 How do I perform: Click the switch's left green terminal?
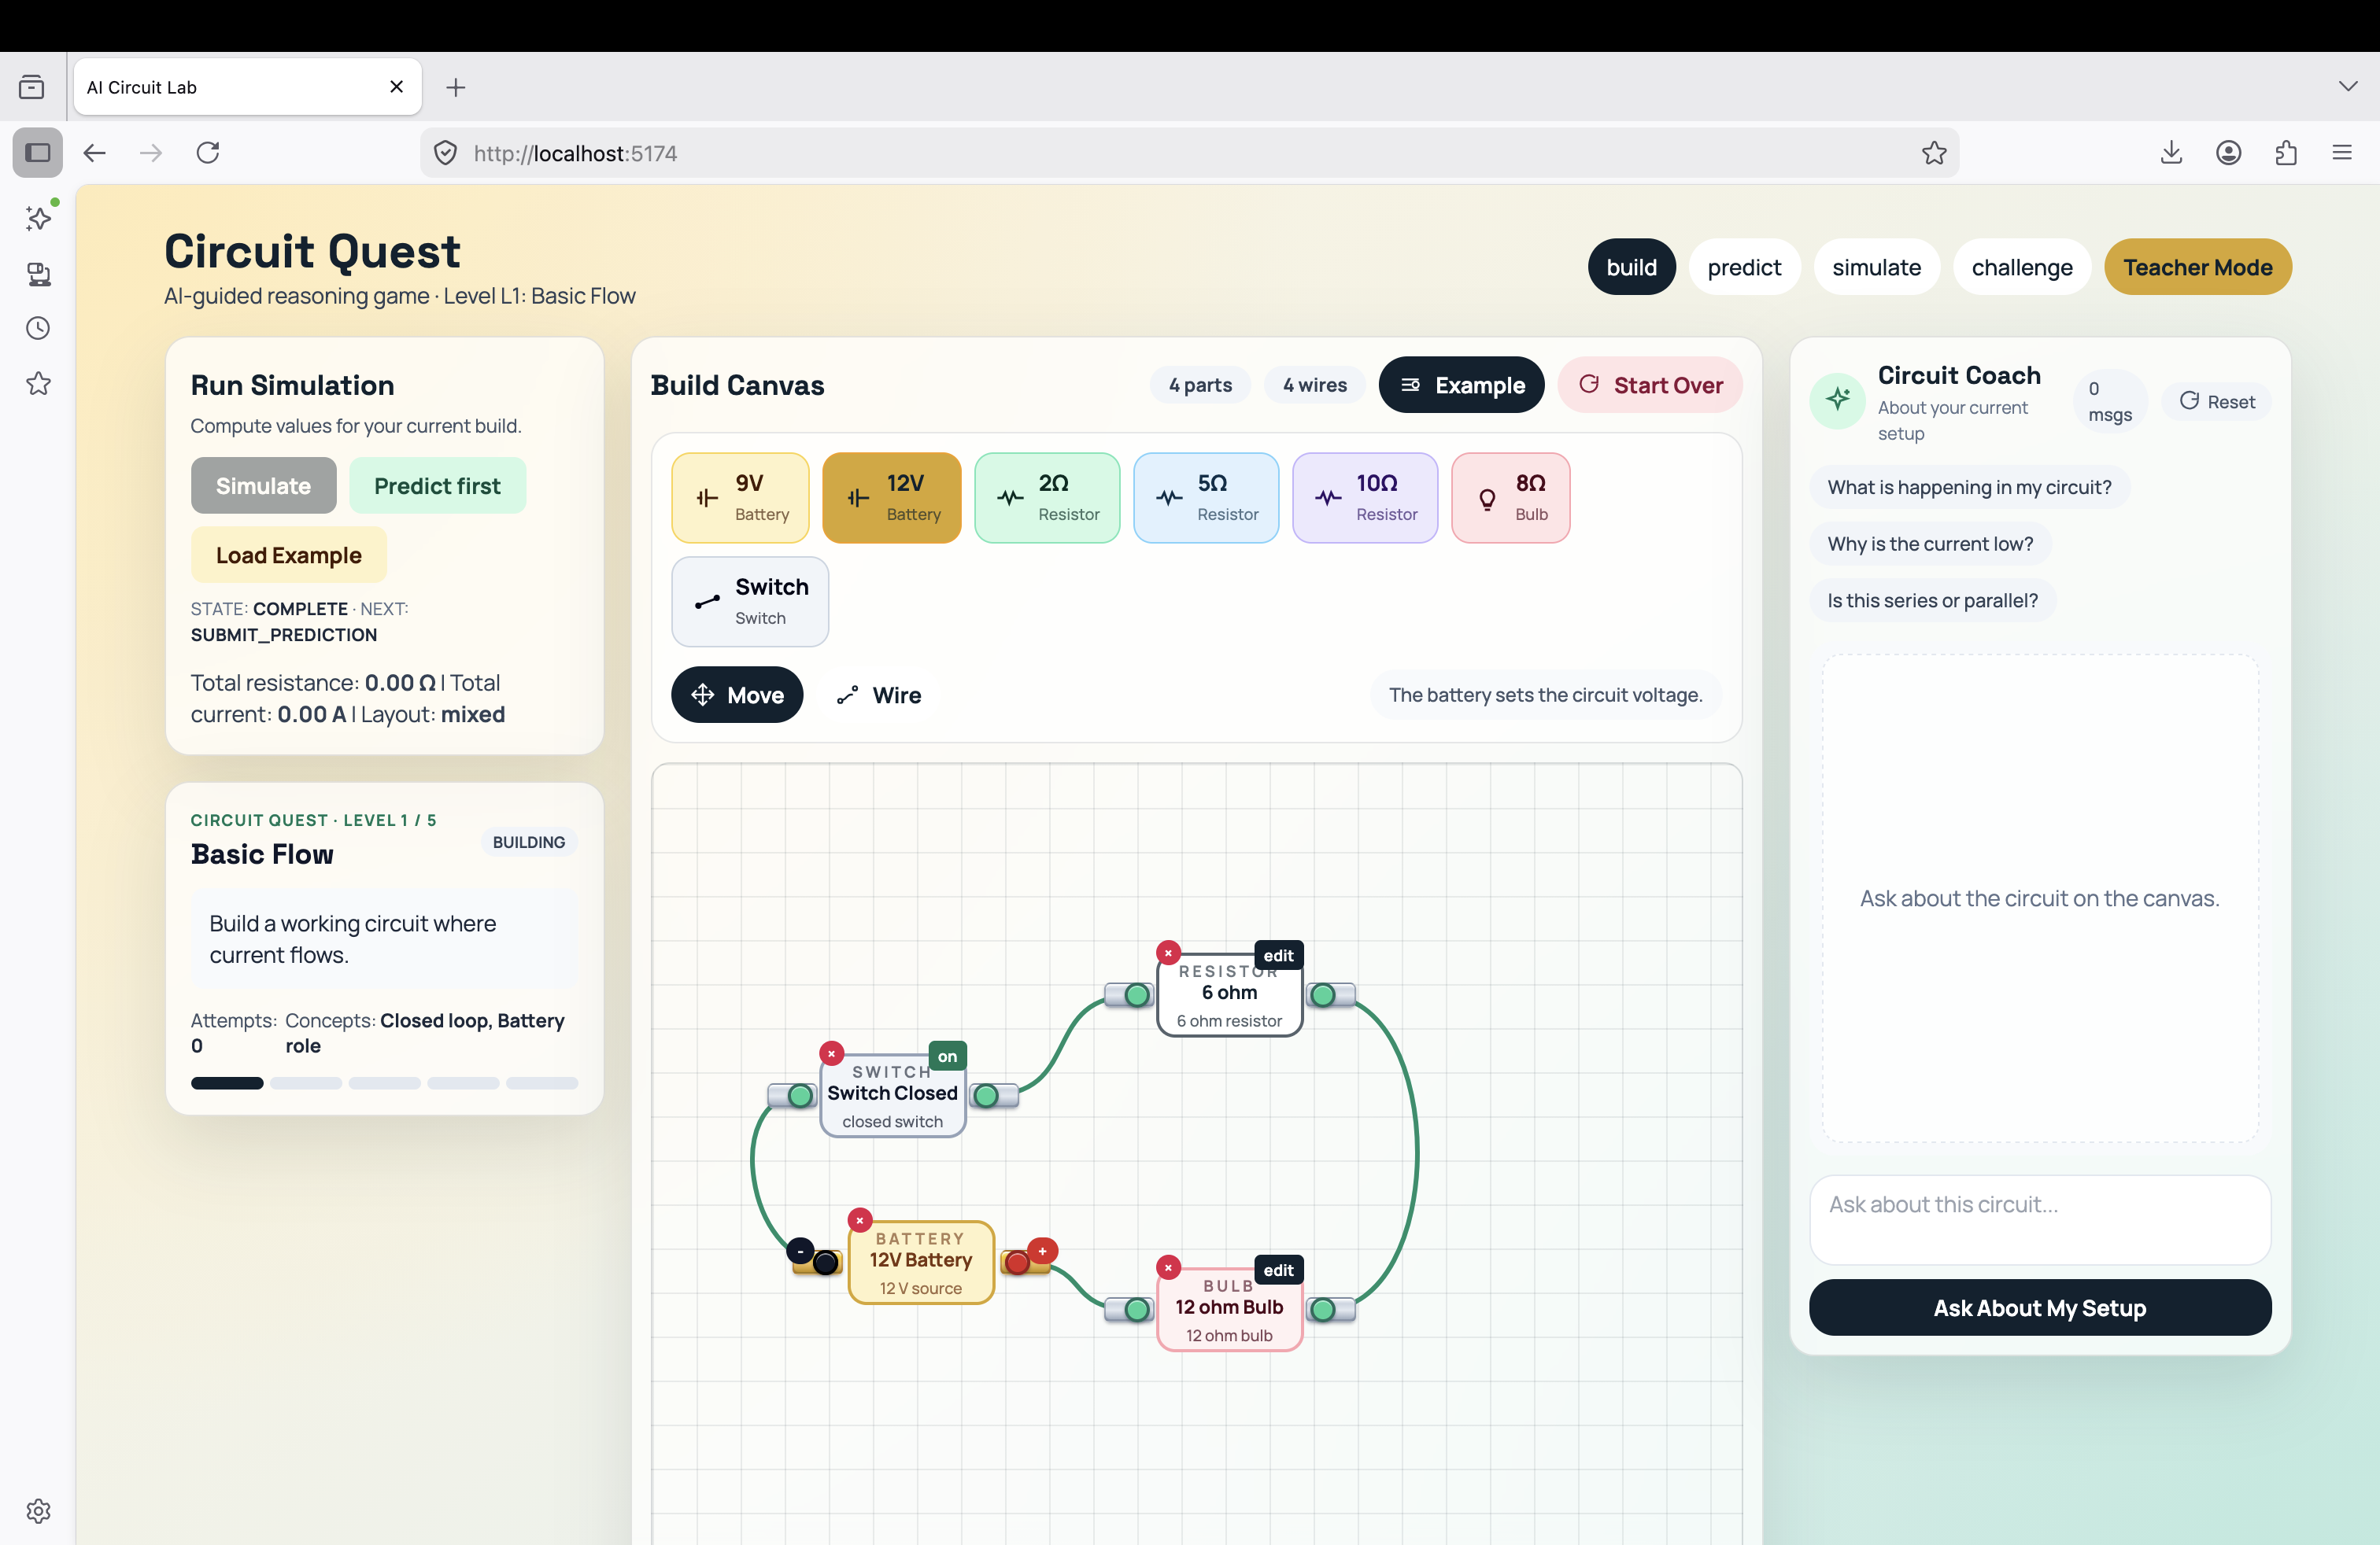[800, 1097]
